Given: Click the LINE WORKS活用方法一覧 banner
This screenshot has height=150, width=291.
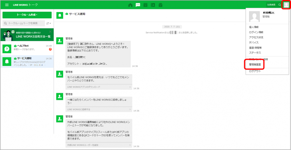Looking at the screenshot, I should [x=27, y=35].
